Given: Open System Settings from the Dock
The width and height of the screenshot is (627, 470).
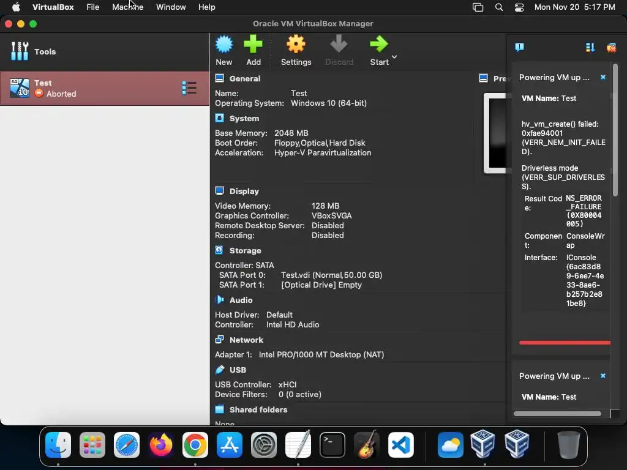Looking at the screenshot, I should (x=263, y=444).
